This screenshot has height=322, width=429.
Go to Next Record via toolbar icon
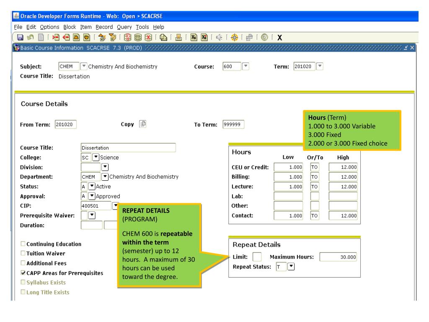point(86,37)
